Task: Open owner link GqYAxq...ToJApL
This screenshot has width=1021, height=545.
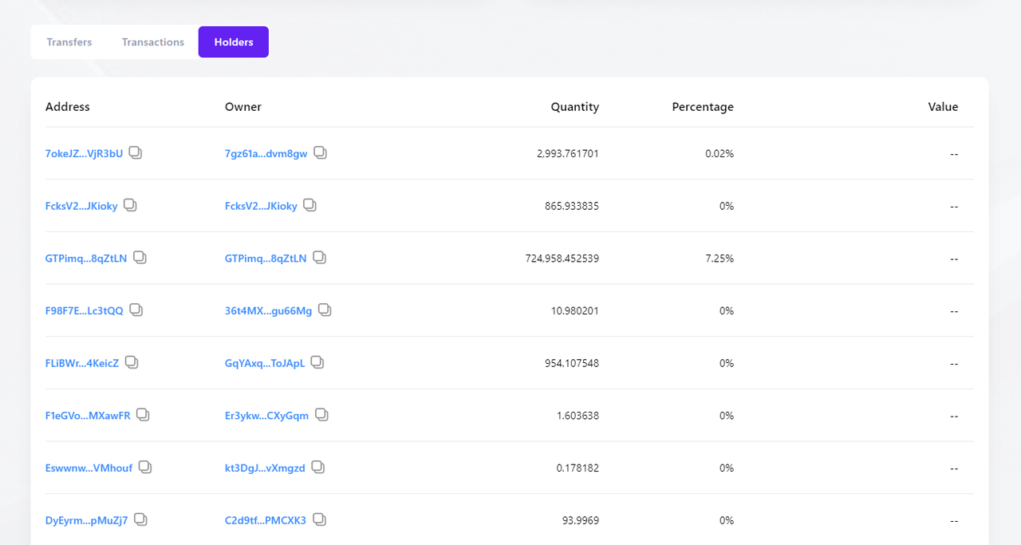Action: (265, 363)
